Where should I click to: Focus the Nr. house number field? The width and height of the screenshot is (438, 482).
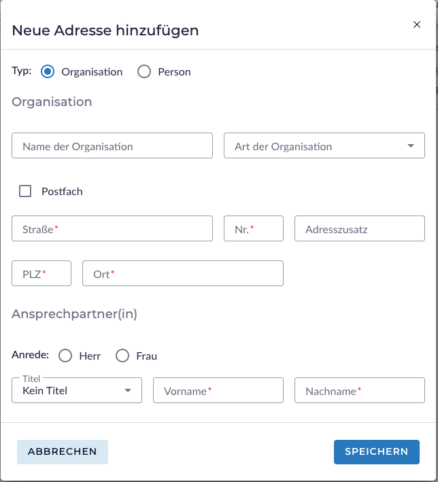tap(254, 229)
